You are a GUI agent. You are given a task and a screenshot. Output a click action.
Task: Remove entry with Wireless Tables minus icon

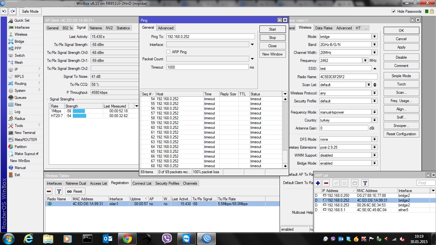tap(49, 191)
